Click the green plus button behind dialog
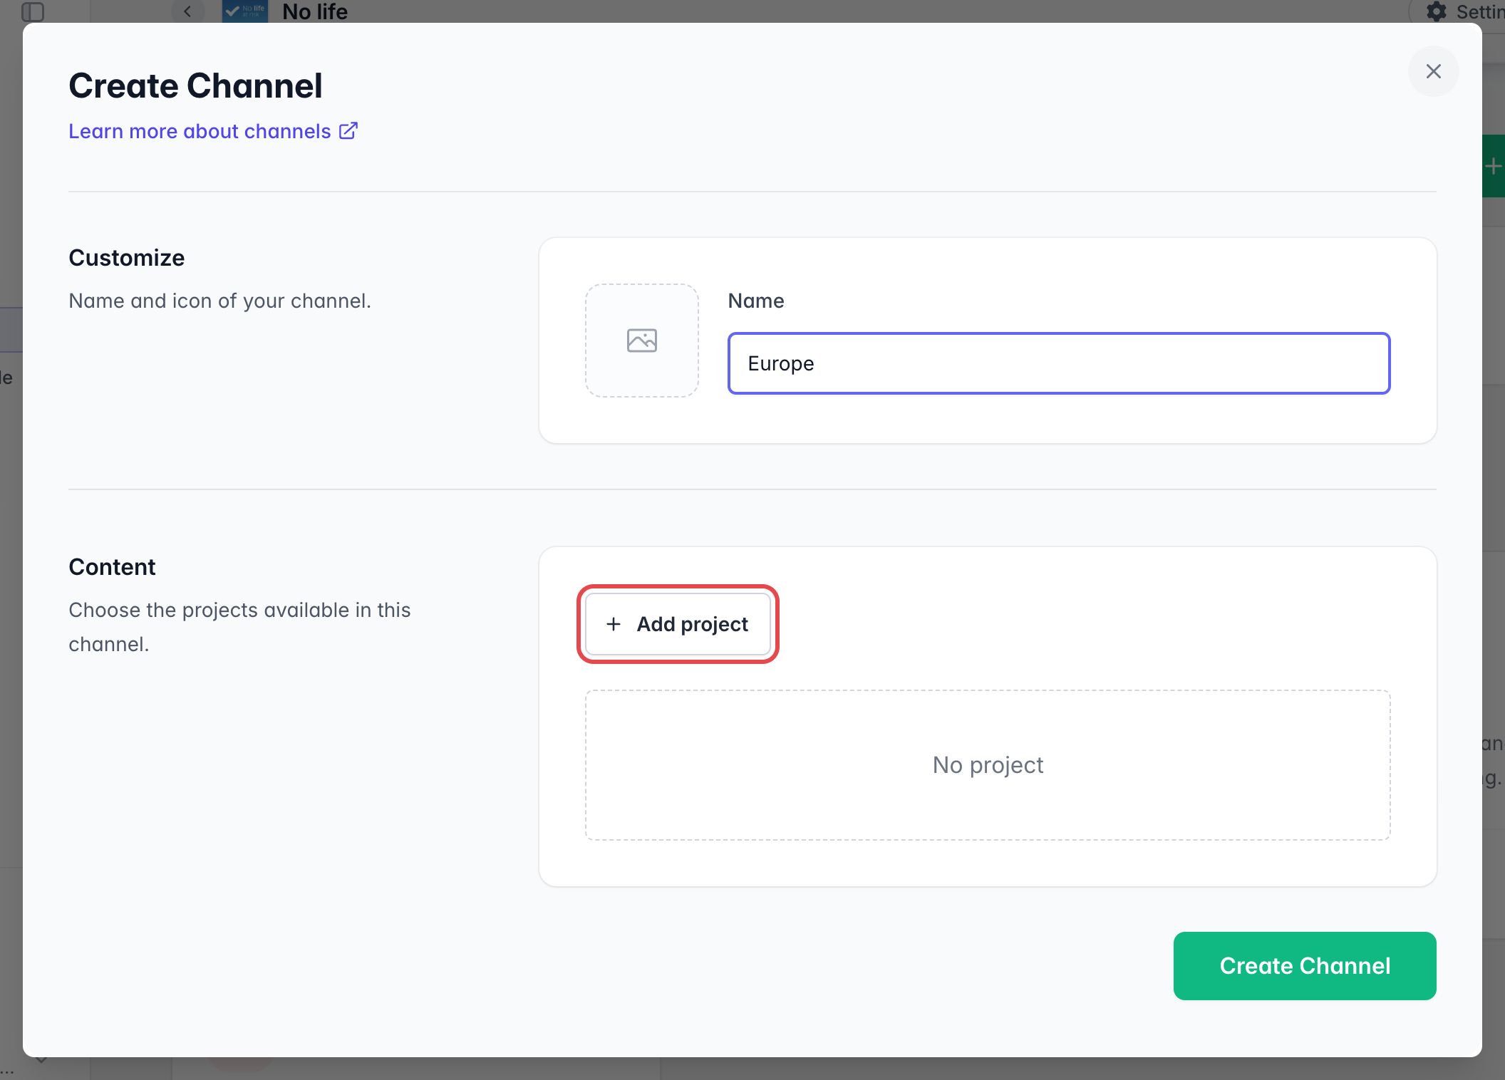Screen dimensions: 1505x1080 [1493, 167]
